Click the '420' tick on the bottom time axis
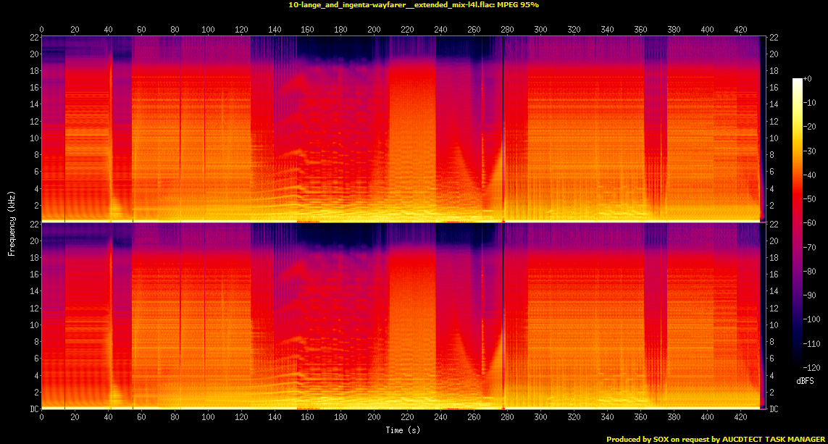Image resolution: width=828 pixels, height=444 pixels. (740, 417)
